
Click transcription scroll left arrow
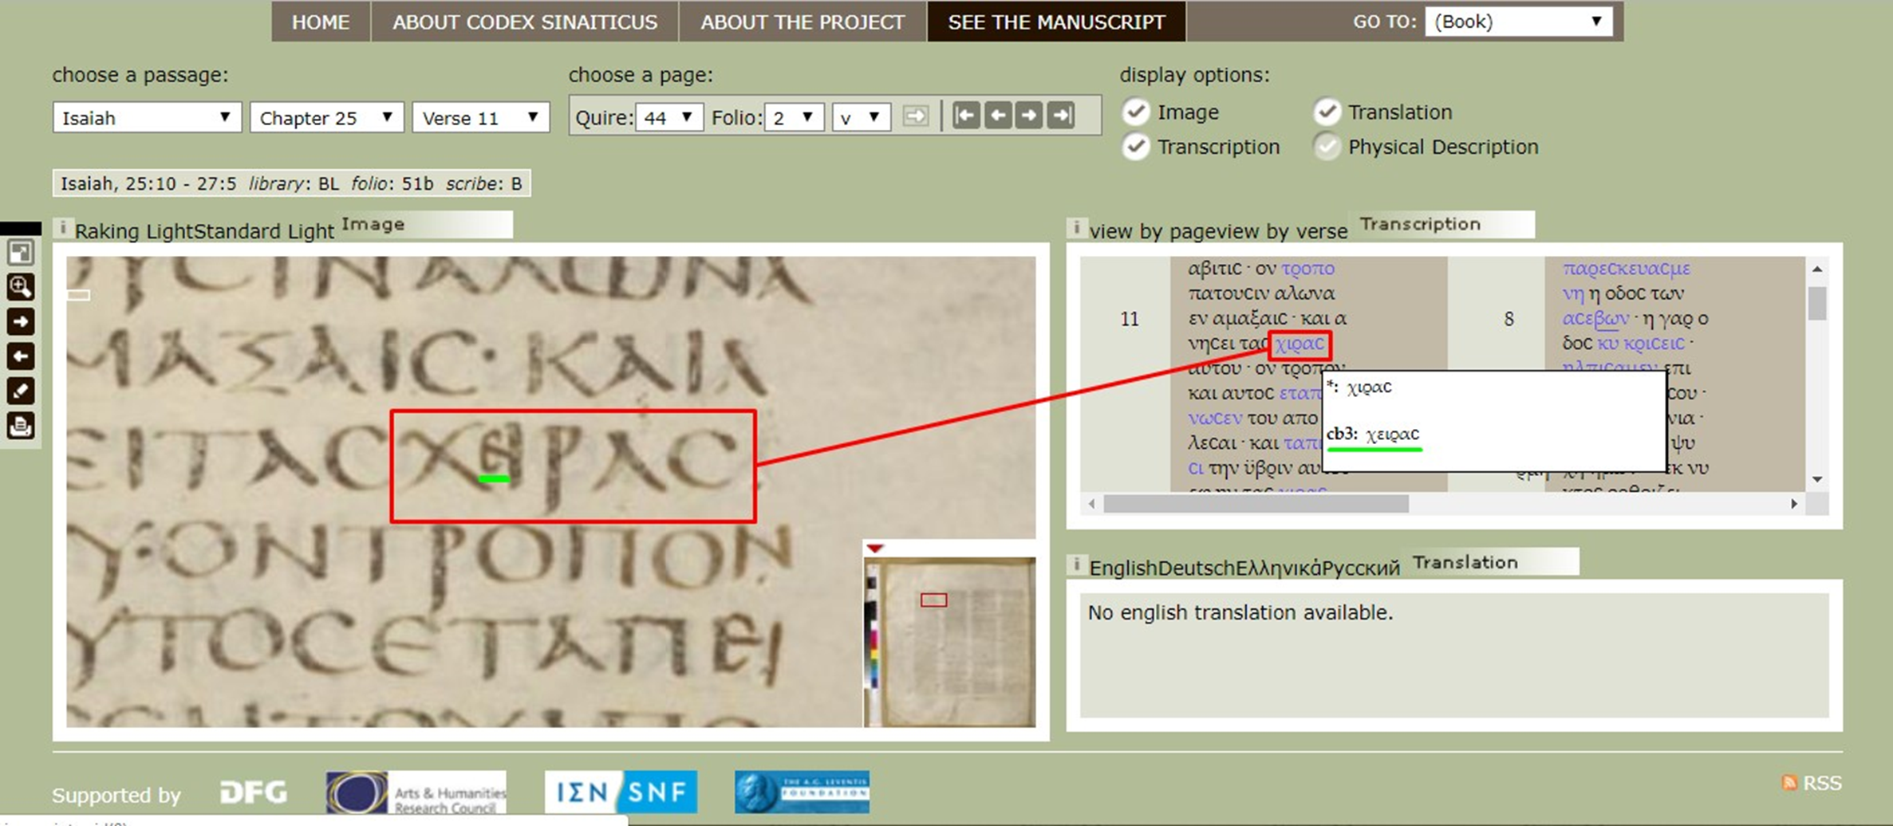pyautogui.click(x=1092, y=504)
